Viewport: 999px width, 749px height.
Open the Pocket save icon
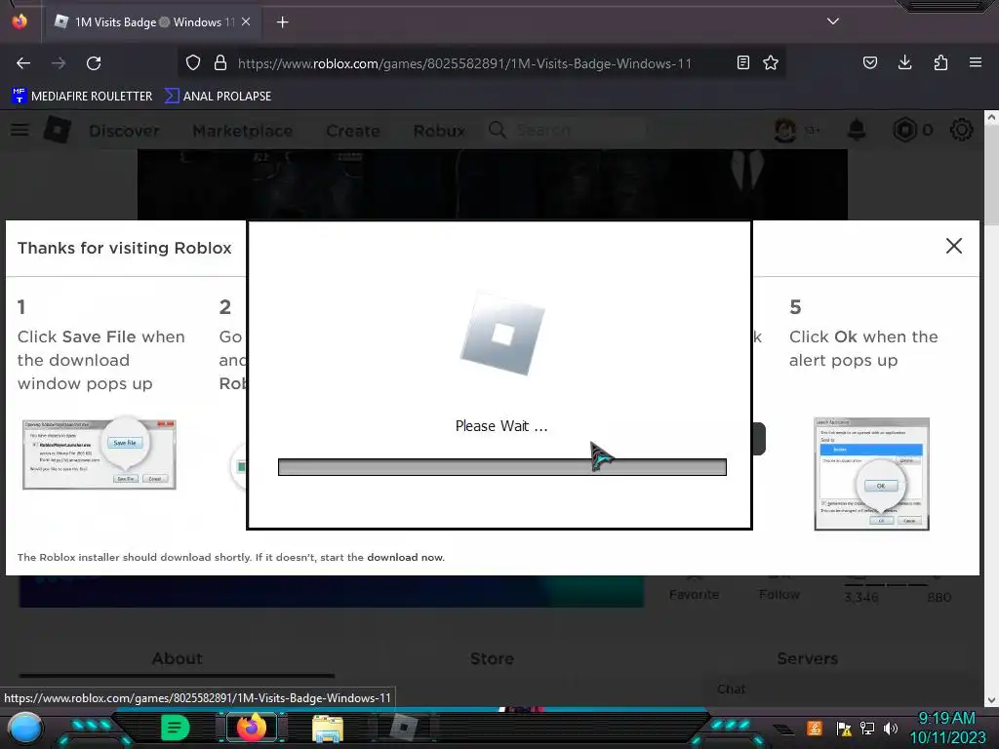tap(870, 63)
